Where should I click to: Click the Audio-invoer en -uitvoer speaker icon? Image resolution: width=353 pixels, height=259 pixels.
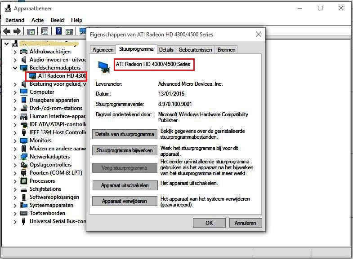[24, 60]
